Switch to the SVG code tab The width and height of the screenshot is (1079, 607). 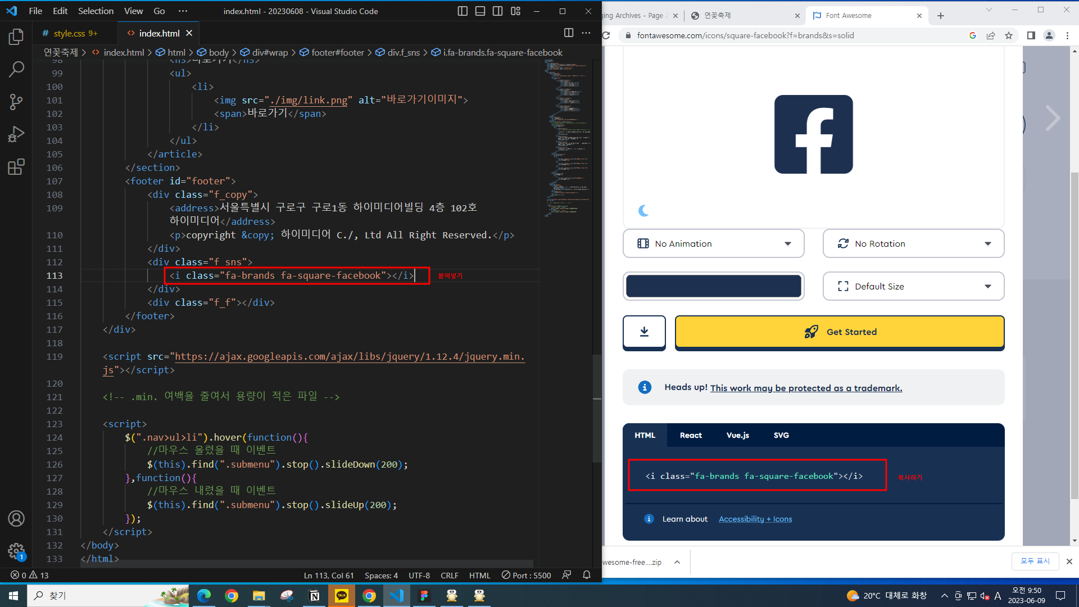click(x=781, y=435)
